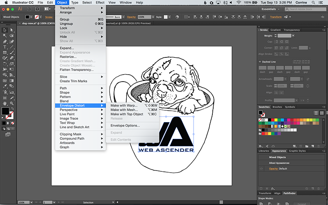Open the Opacity dropdown in control bar
The image size is (328, 205).
[x=153, y=17]
